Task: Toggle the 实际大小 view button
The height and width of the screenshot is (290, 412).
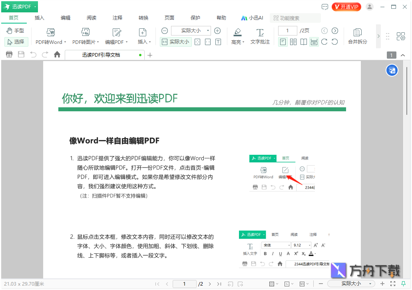Action: 175,42
